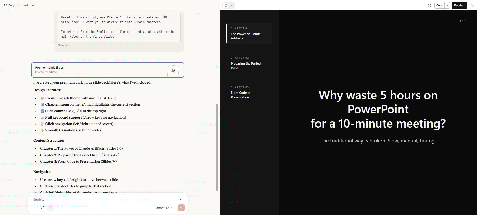477x215 pixels.
Task: Publish the artifact
Action: [459, 5]
